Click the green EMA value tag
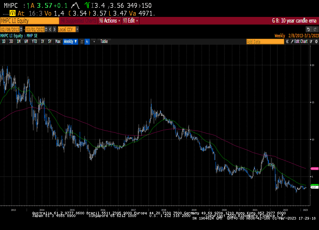 [x=315, y=185]
